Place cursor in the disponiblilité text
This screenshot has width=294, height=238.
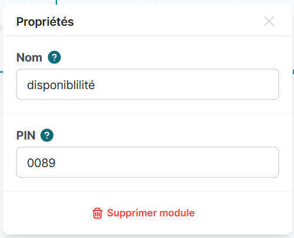point(61,85)
